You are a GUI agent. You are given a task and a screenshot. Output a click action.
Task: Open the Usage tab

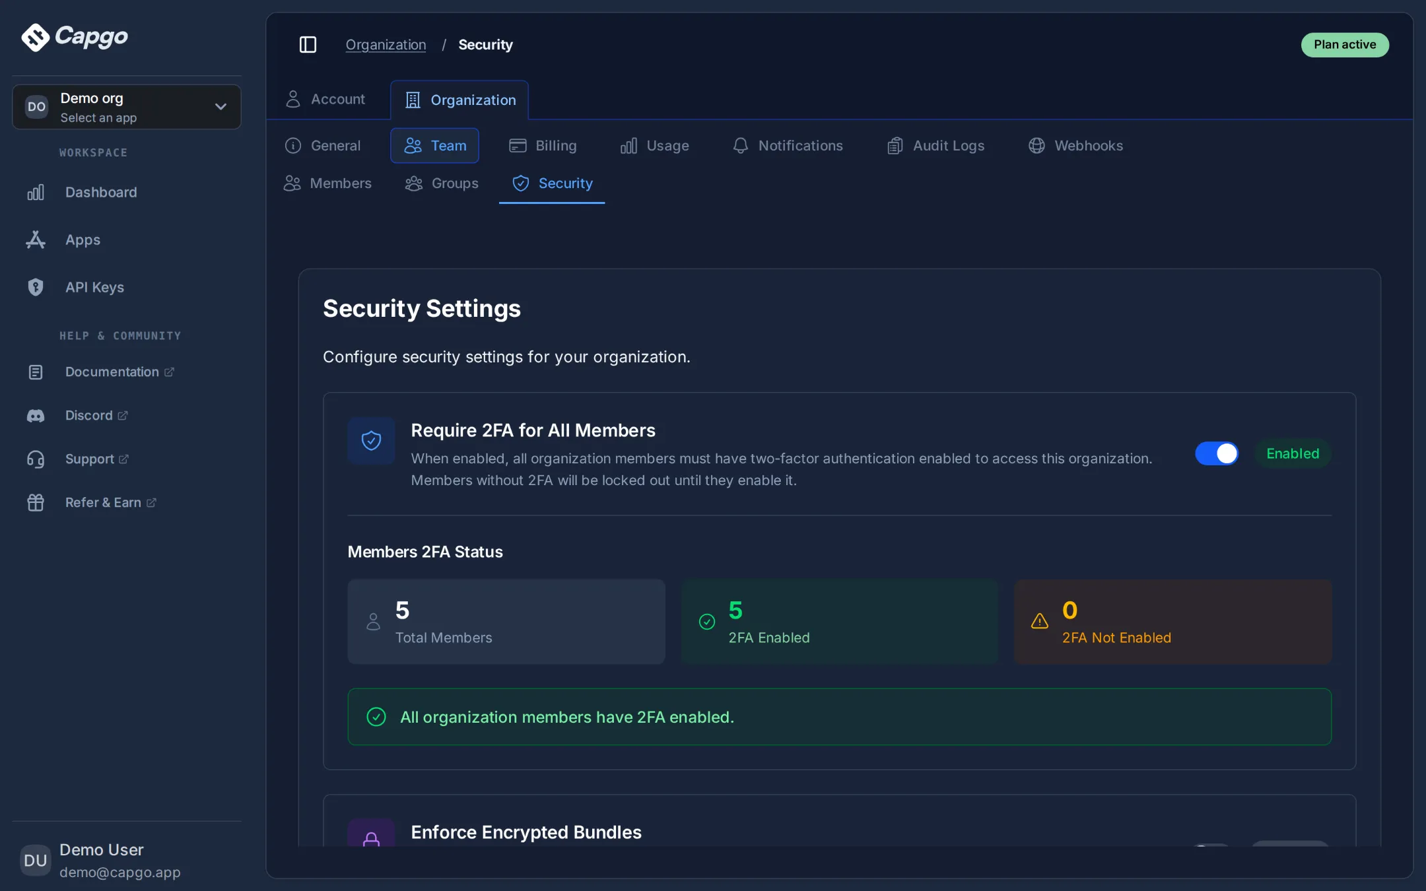click(x=654, y=146)
